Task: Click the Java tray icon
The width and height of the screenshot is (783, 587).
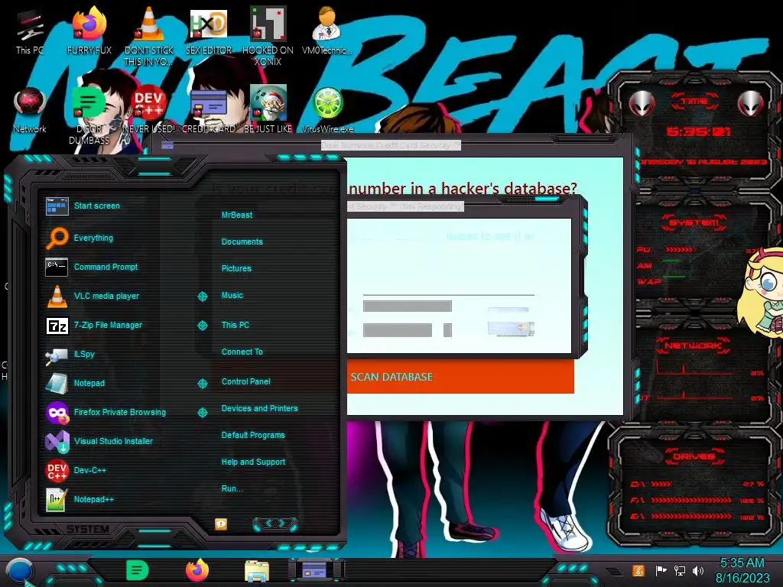Action: point(638,570)
